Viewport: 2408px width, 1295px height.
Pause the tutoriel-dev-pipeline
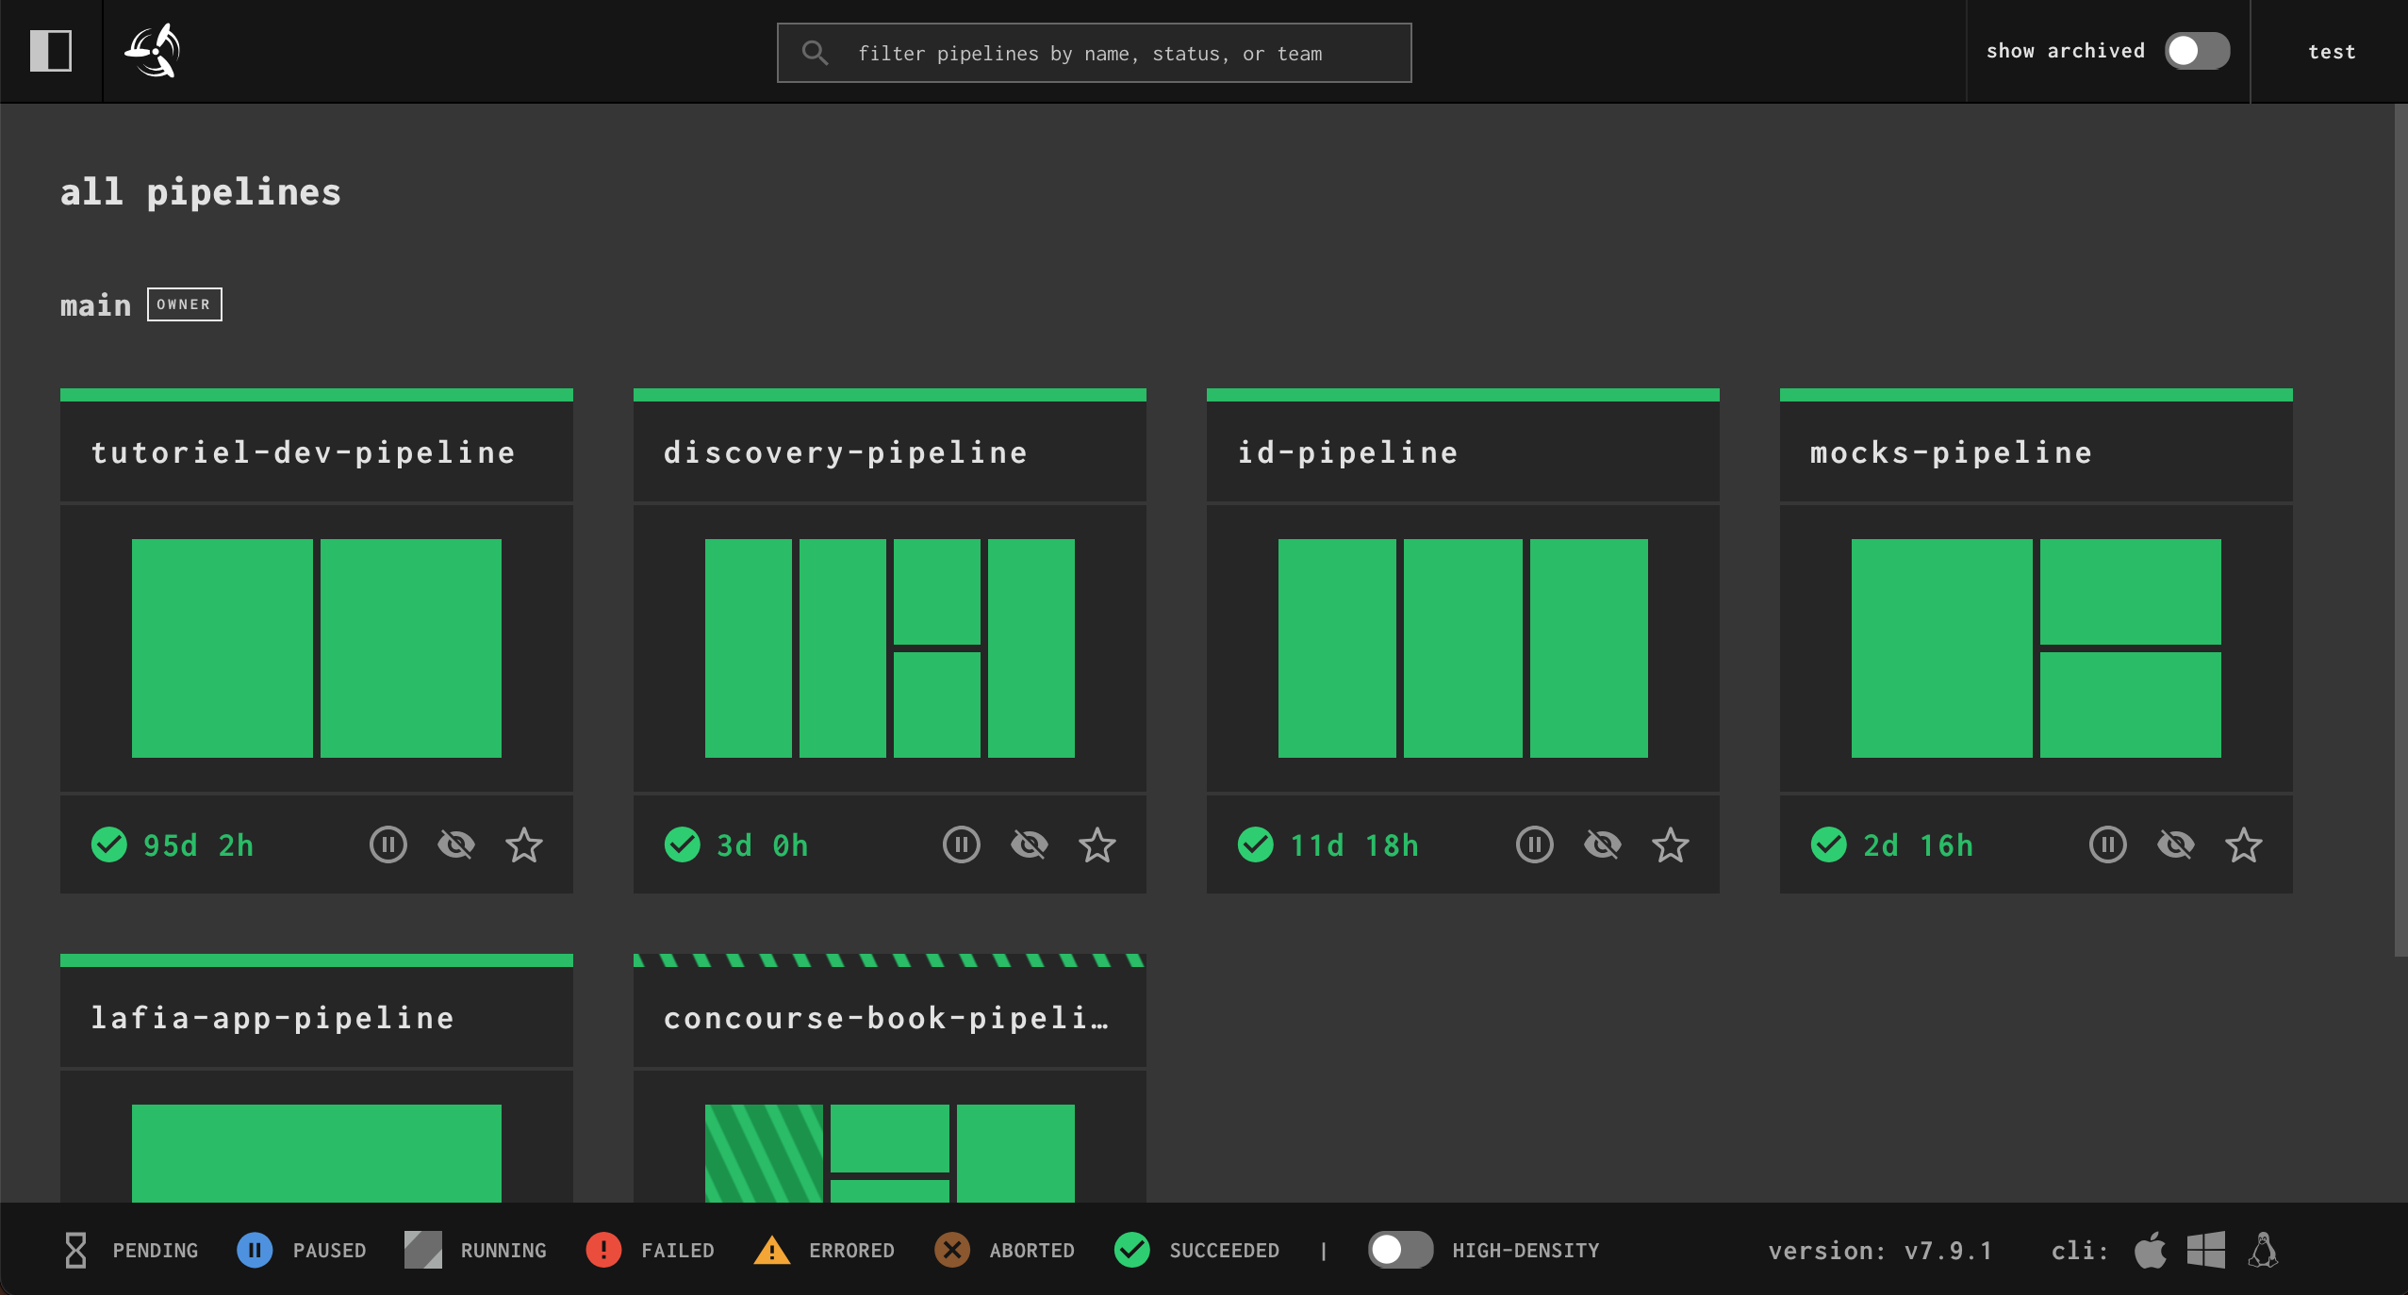click(x=388, y=844)
